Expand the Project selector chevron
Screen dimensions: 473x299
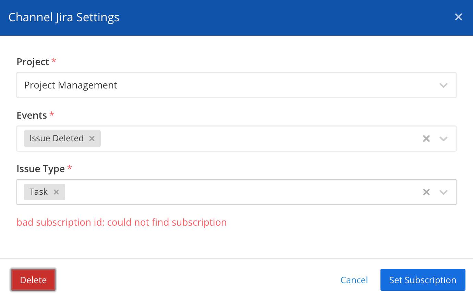pos(444,85)
